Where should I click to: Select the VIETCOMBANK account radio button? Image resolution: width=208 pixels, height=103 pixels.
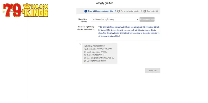click(80, 44)
